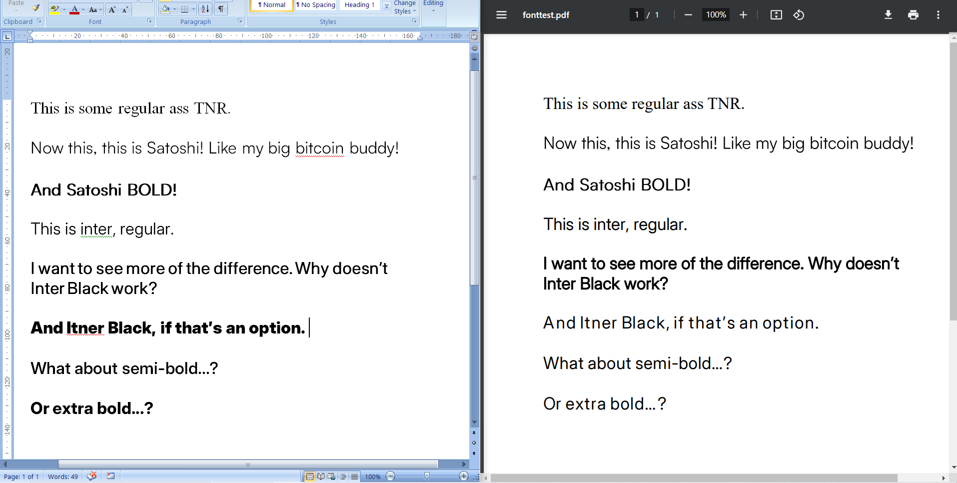Open the PDF viewer hamburger menu
Image resolution: width=957 pixels, height=483 pixels.
[501, 15]
